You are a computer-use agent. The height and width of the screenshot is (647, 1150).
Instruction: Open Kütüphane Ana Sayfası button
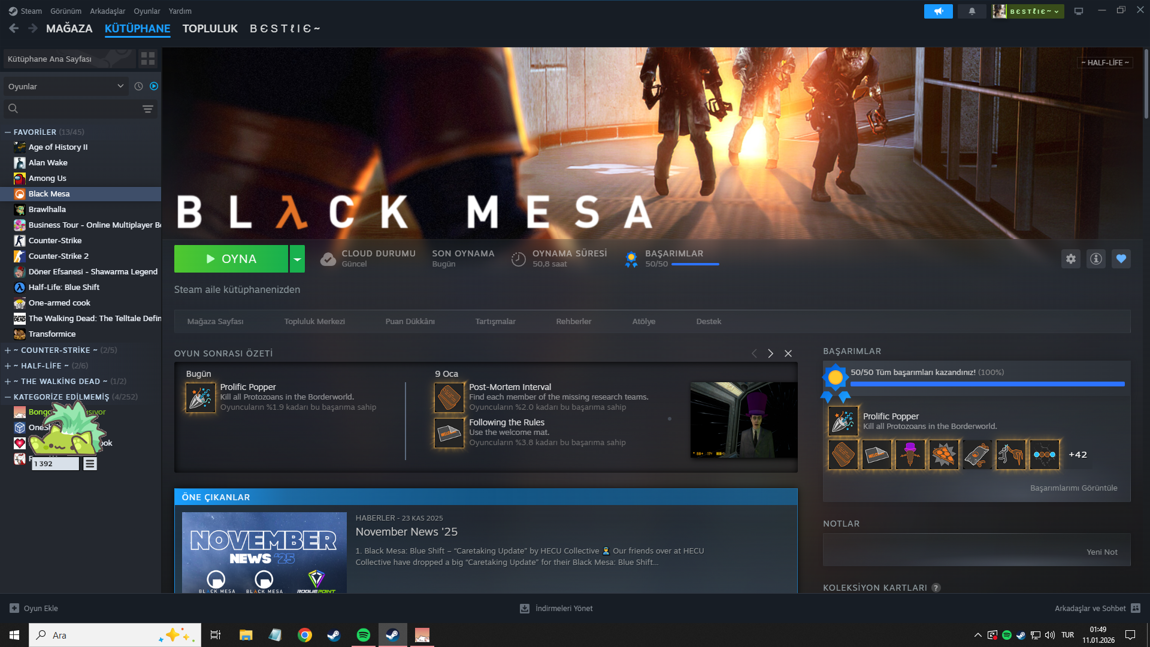pyautogui.click(x=69, y=59)
